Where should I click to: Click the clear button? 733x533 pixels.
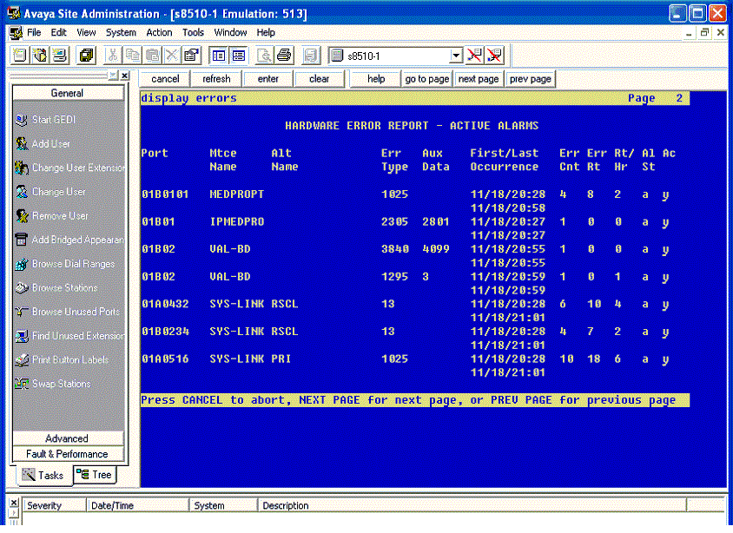[320, 79]
